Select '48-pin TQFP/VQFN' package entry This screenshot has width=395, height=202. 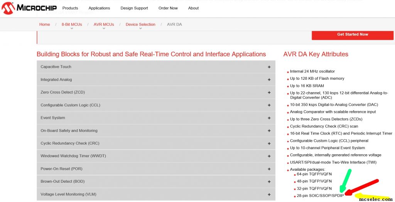(x=314, y=181)
